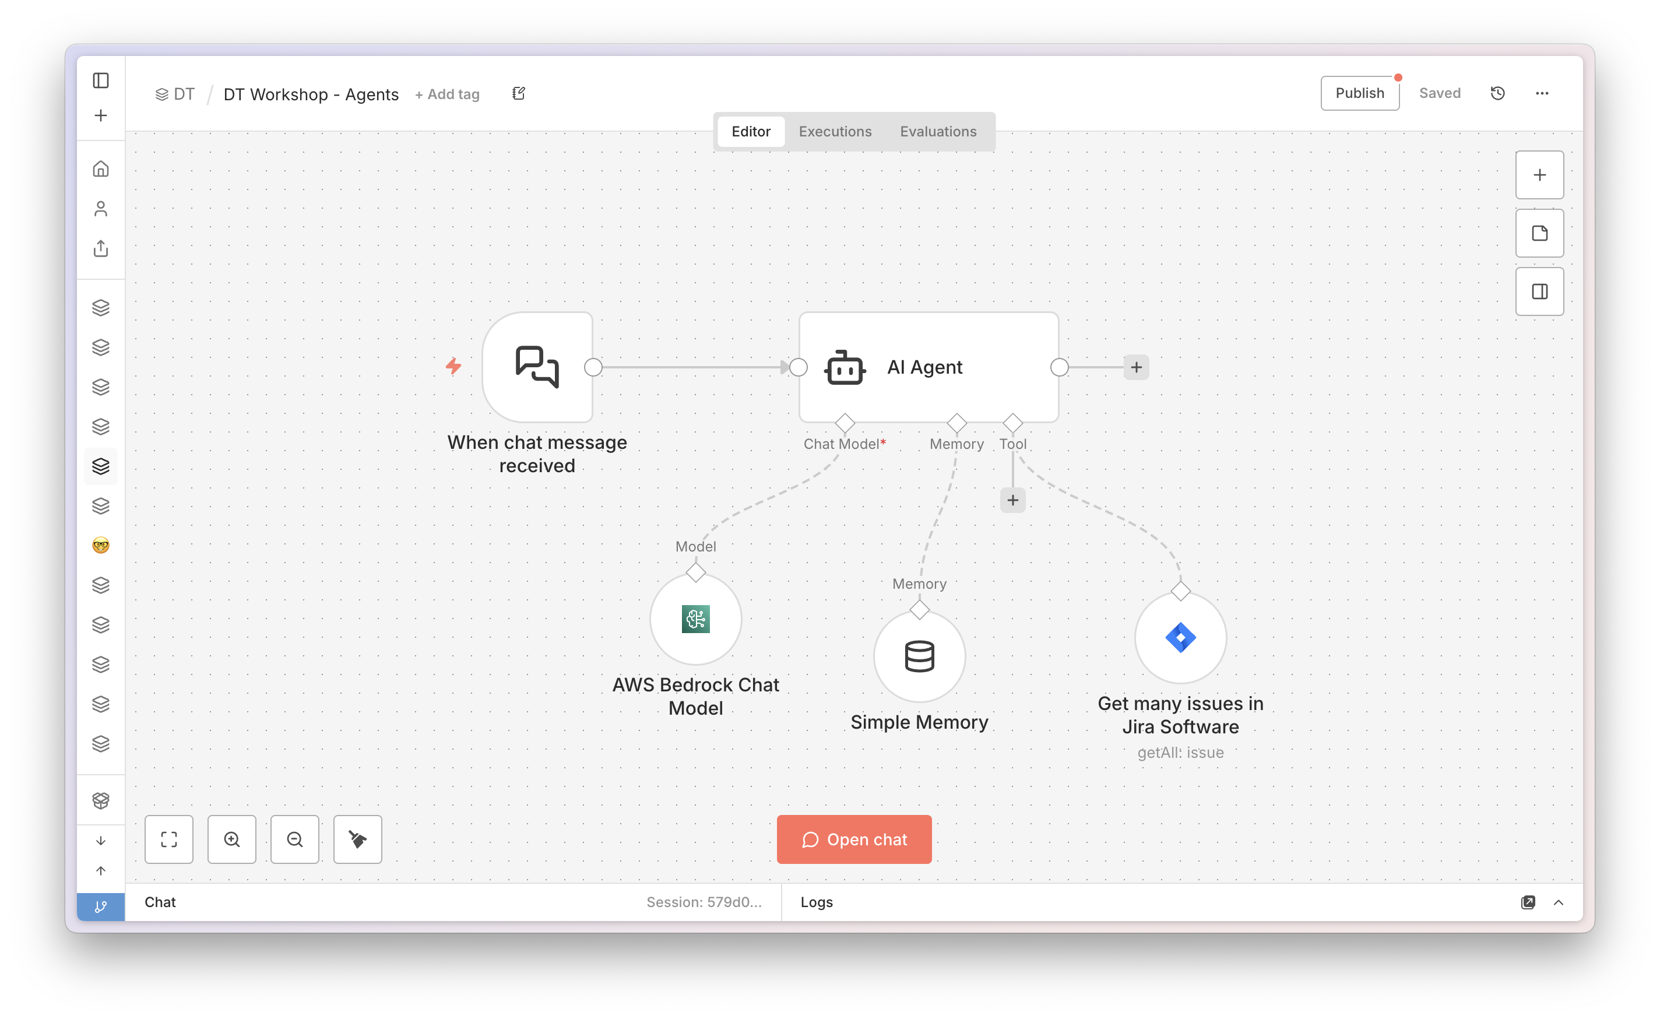Open the Home icon in sidebar
The image size is (1660, 1019).
pos(100,168)
